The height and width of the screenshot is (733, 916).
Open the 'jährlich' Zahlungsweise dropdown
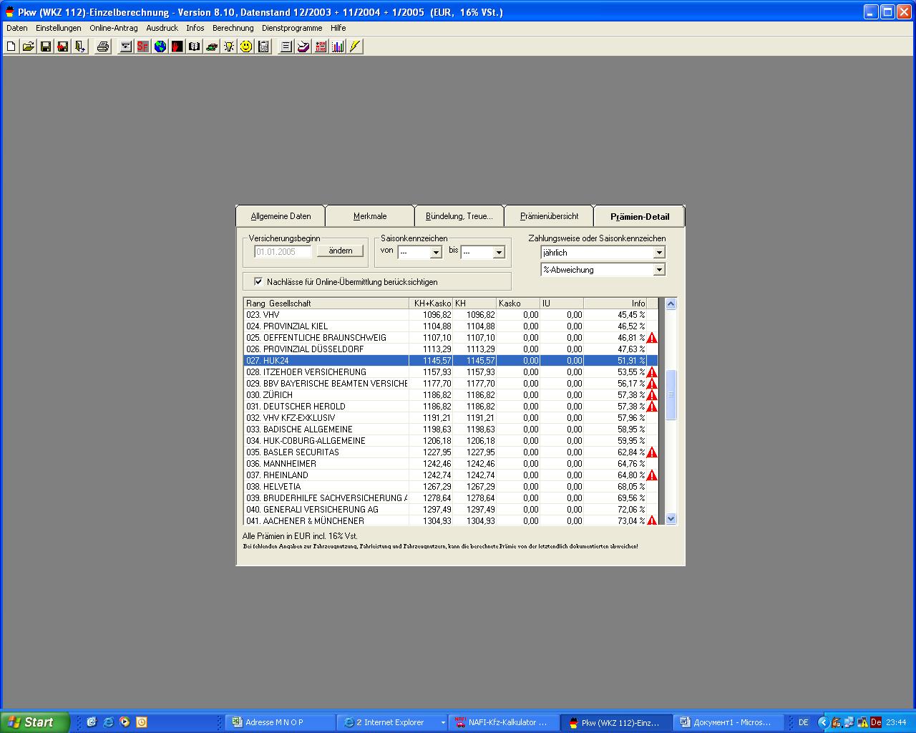point(659,253)
